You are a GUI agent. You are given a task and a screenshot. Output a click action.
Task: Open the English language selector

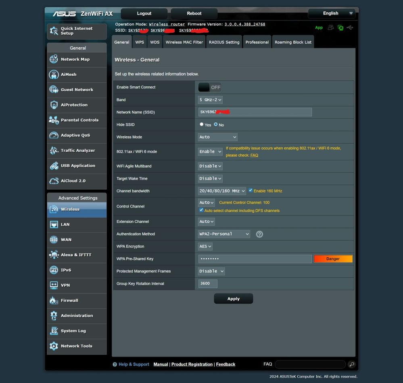point(331,13)
